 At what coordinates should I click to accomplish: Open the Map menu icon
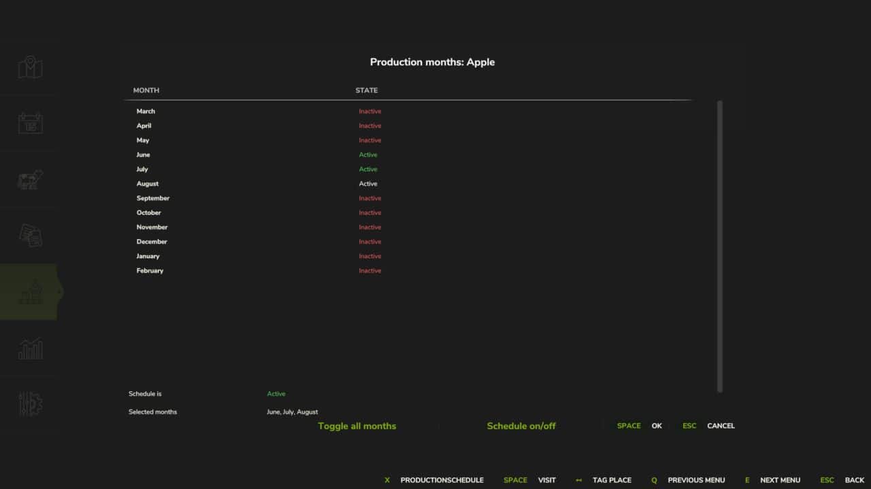point(29,67)
